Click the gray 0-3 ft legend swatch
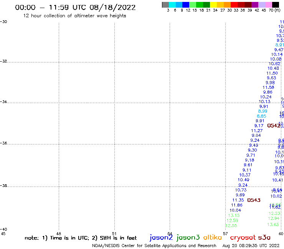Viewport: 284px width, 249px height. tap(165, 5)
